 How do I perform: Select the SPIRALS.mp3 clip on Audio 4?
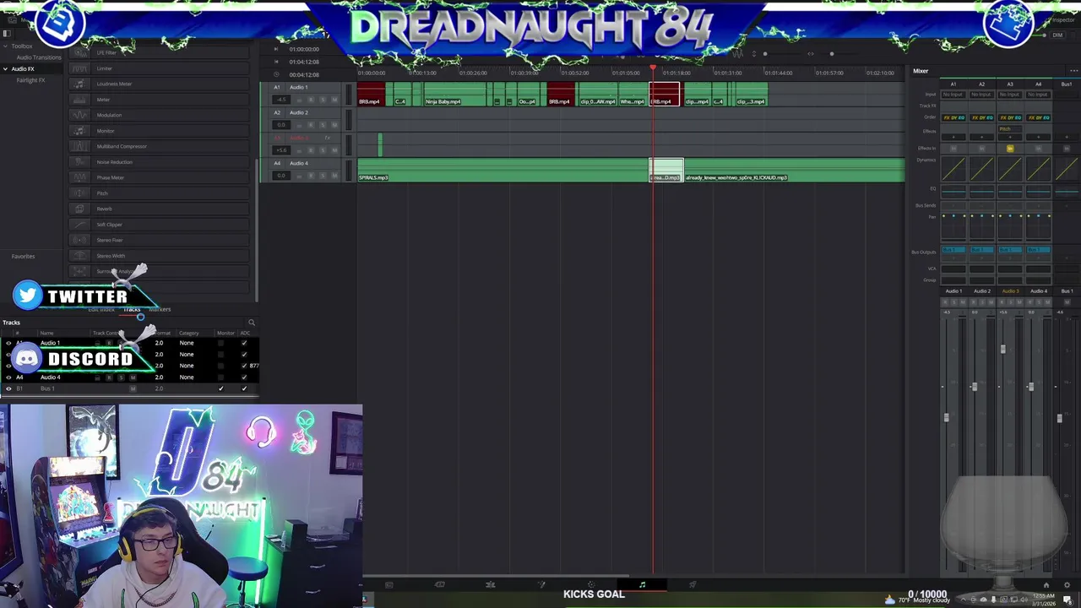(x=502, y=170)
